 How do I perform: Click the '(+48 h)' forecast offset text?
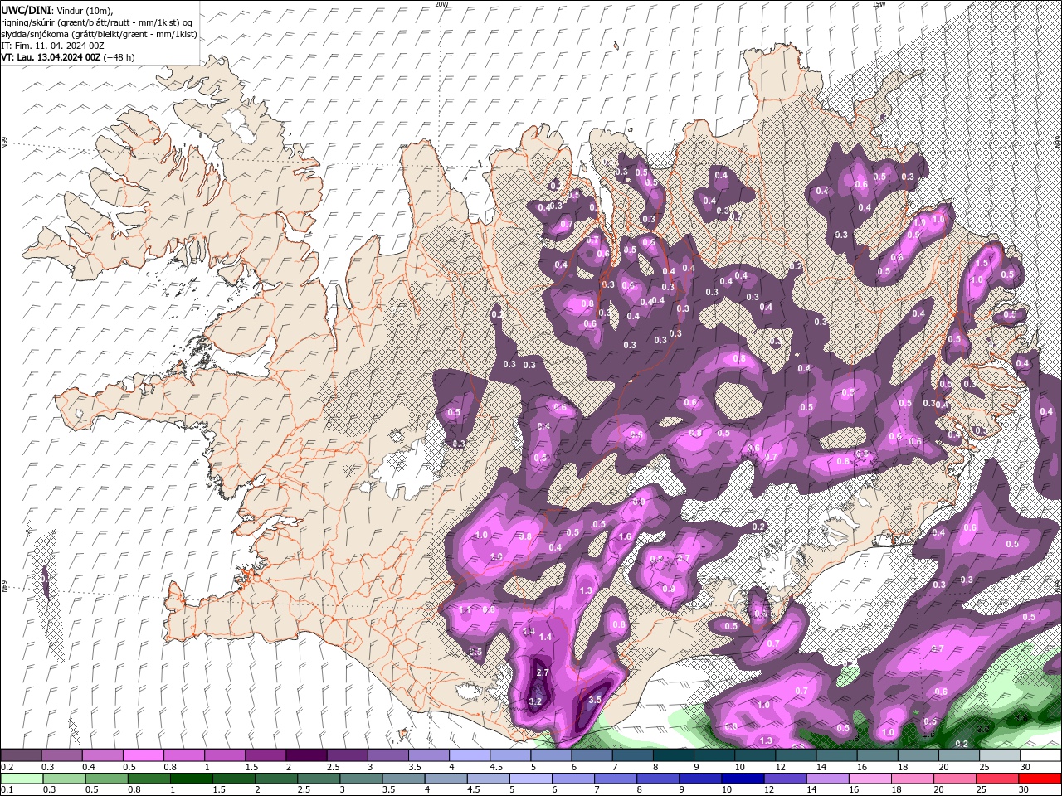(x=119, y=57)
